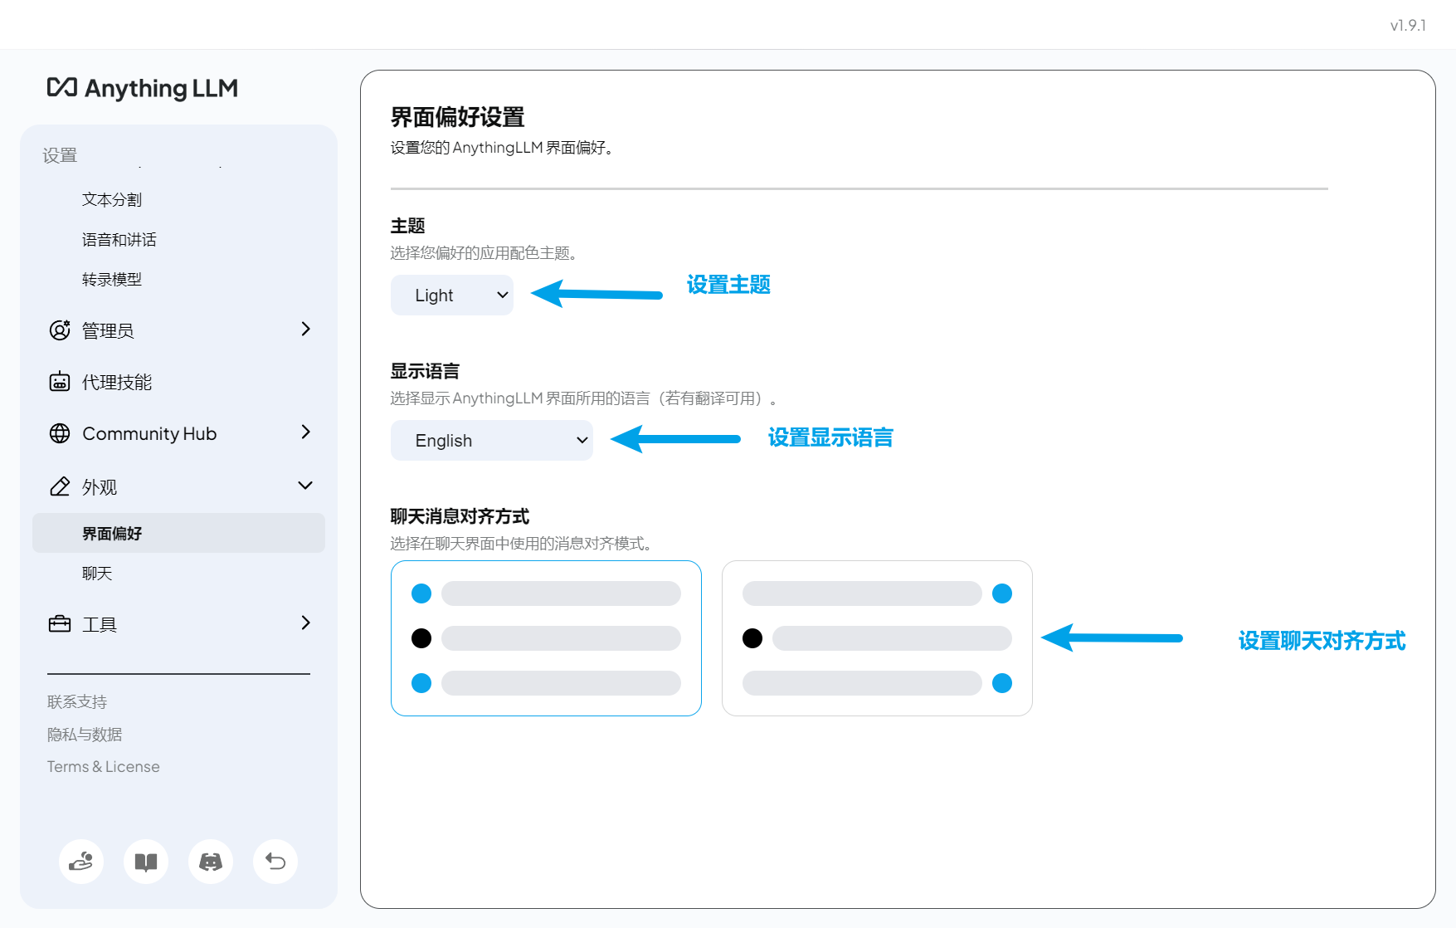Open 隐私与数据 link
The image size is (1456, 928).
pos(85,735)
